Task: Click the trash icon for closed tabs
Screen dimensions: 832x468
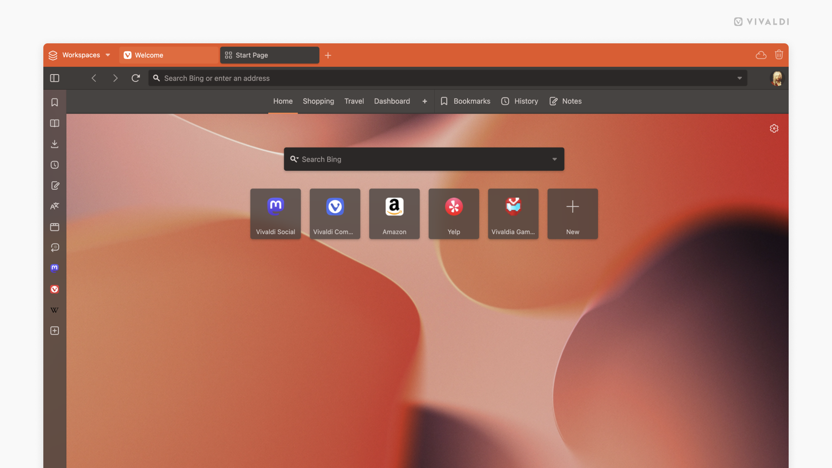Action: click(x=779, y=54)
